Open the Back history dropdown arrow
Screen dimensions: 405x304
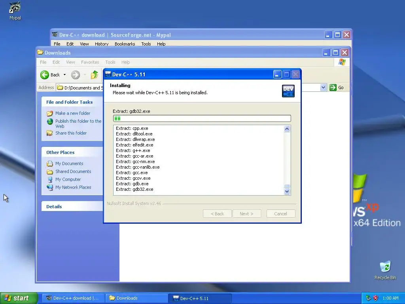tap(64, 75)
